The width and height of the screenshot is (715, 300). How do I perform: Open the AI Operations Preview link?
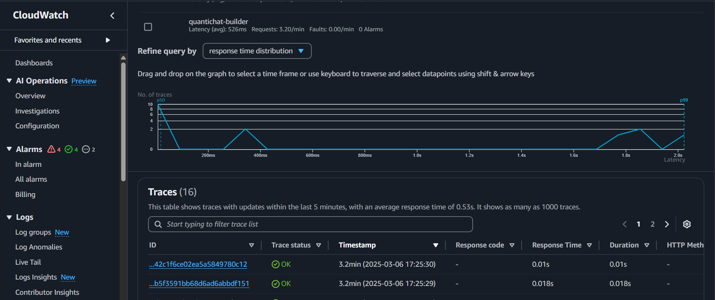pos(84,81)
